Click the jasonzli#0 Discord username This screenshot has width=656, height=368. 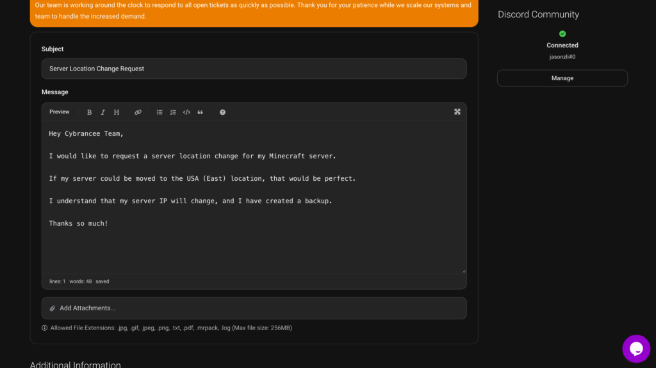tap(562, 57)
